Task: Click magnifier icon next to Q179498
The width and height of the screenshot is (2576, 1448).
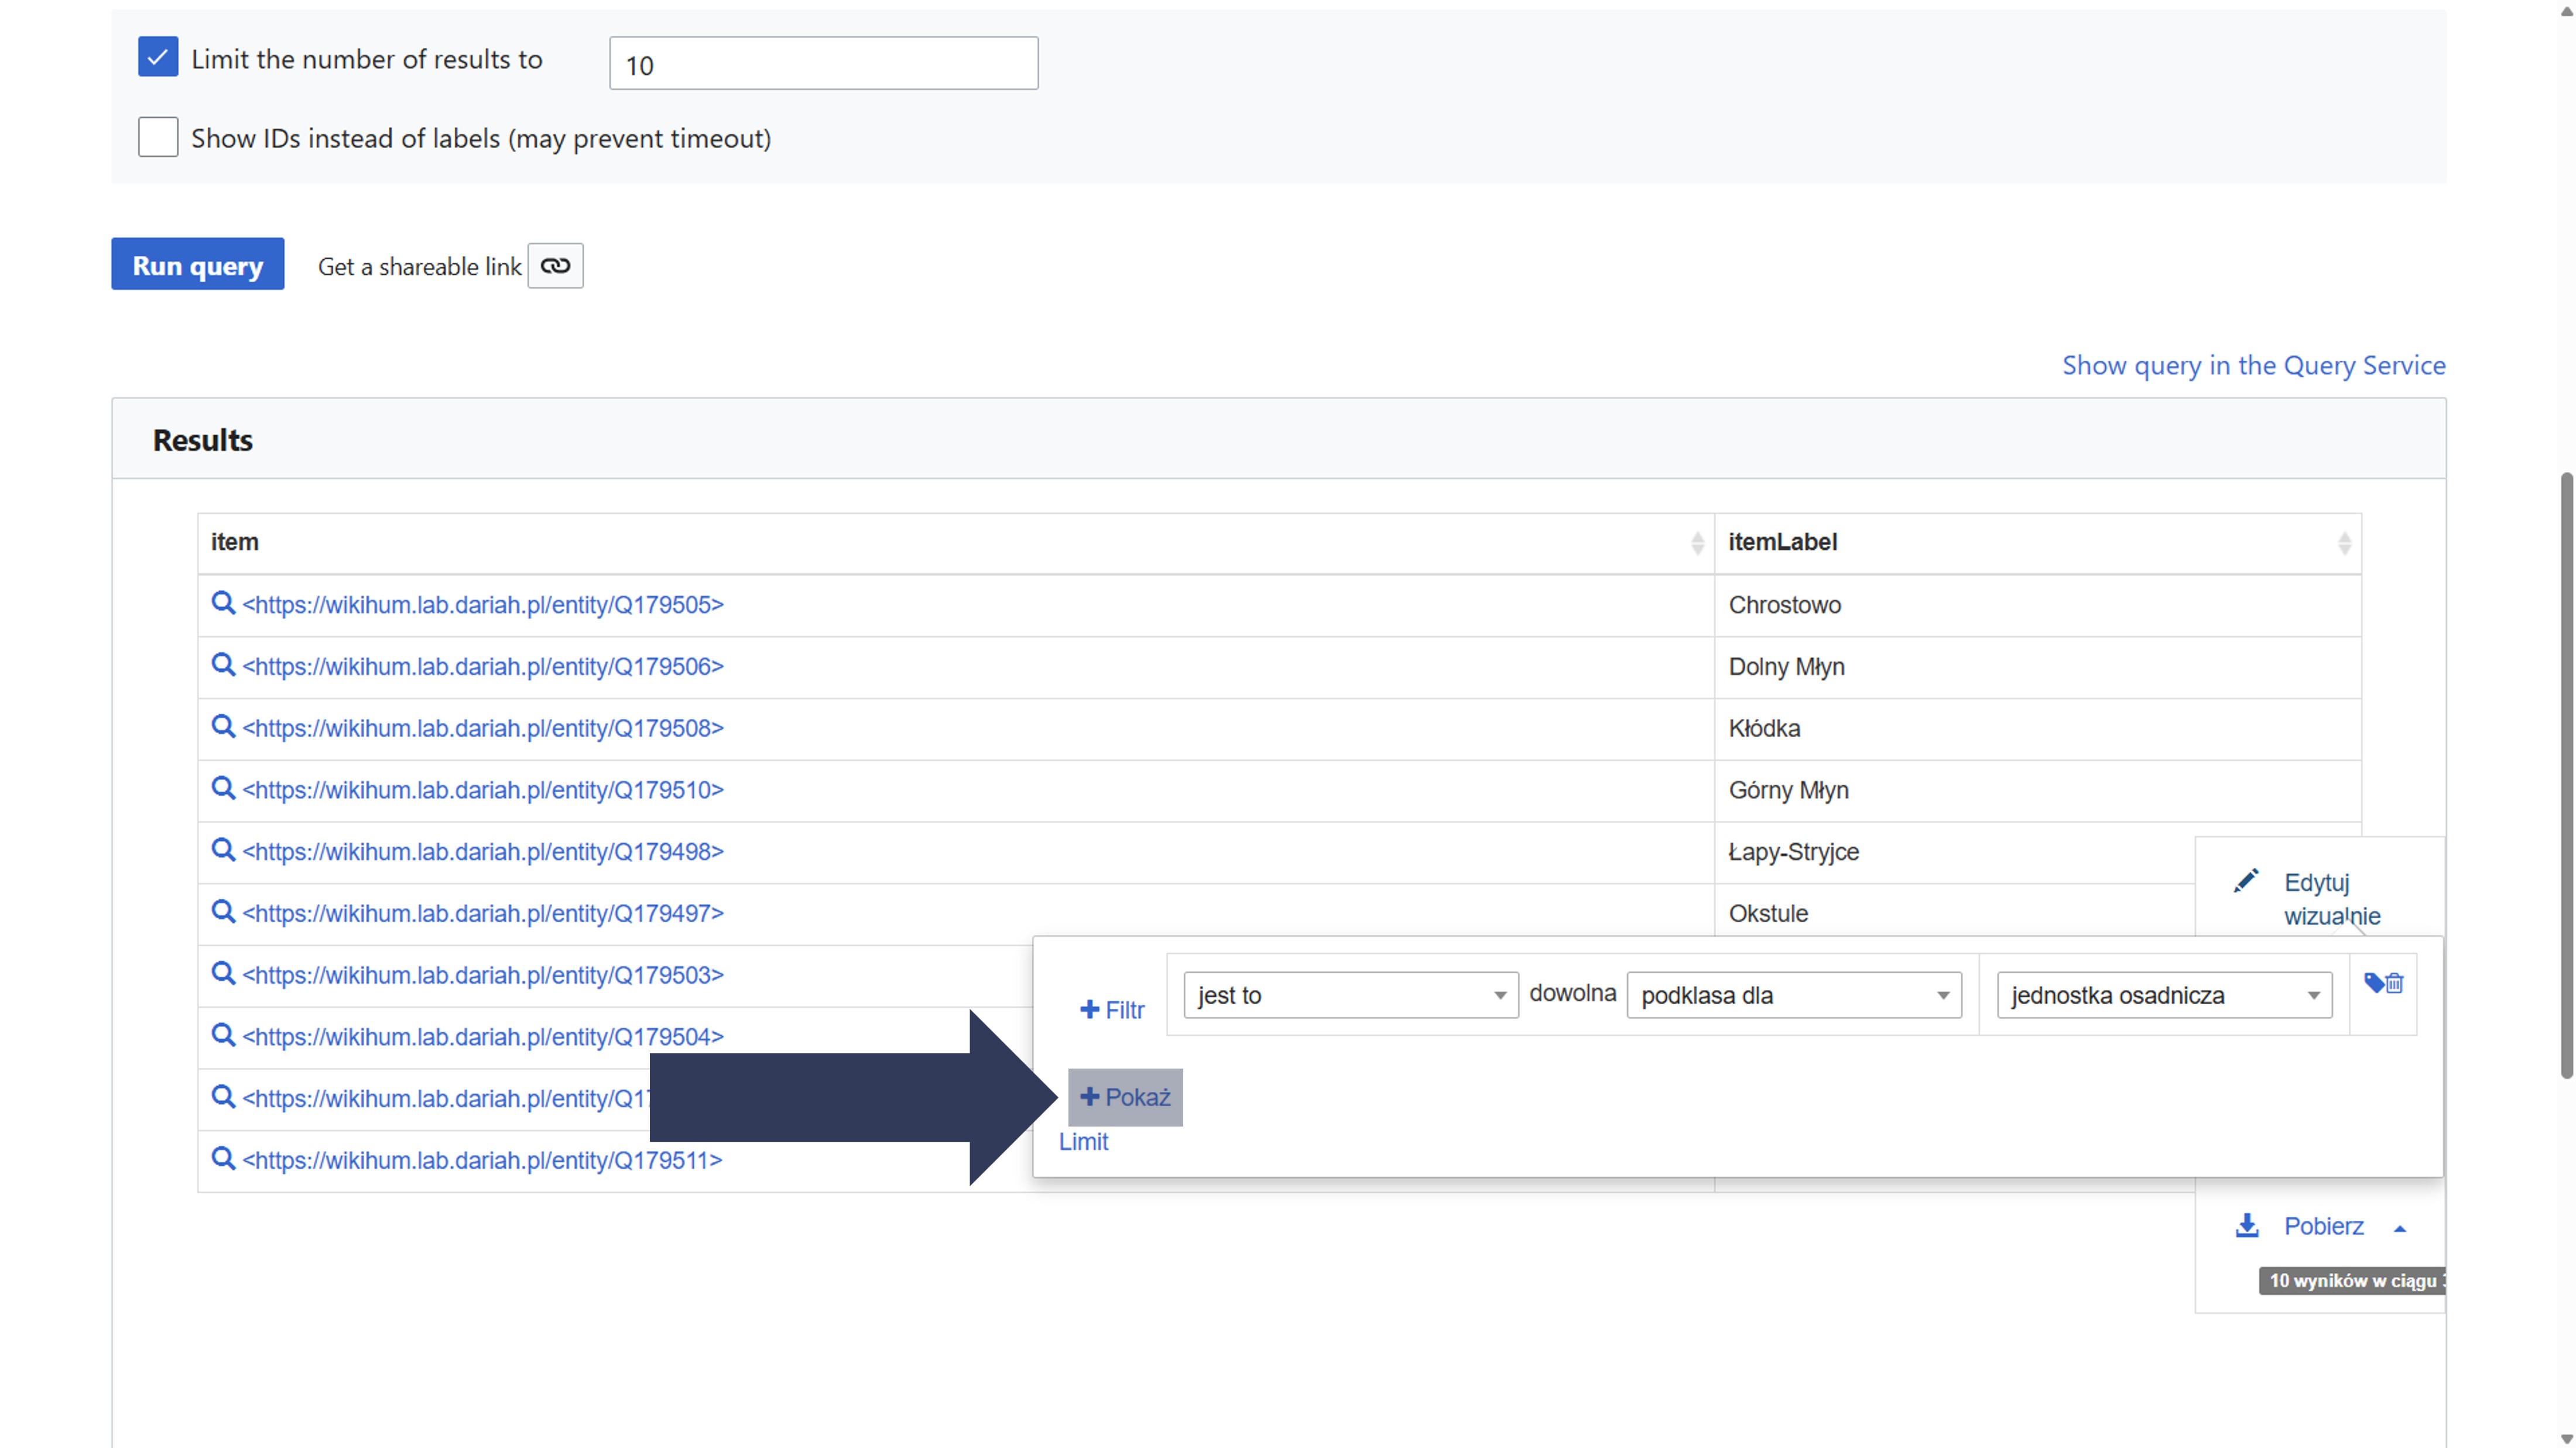Action: [223, 850]
